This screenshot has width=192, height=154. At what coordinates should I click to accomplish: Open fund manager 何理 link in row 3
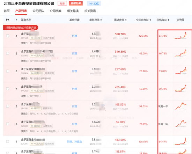(74, 71)
